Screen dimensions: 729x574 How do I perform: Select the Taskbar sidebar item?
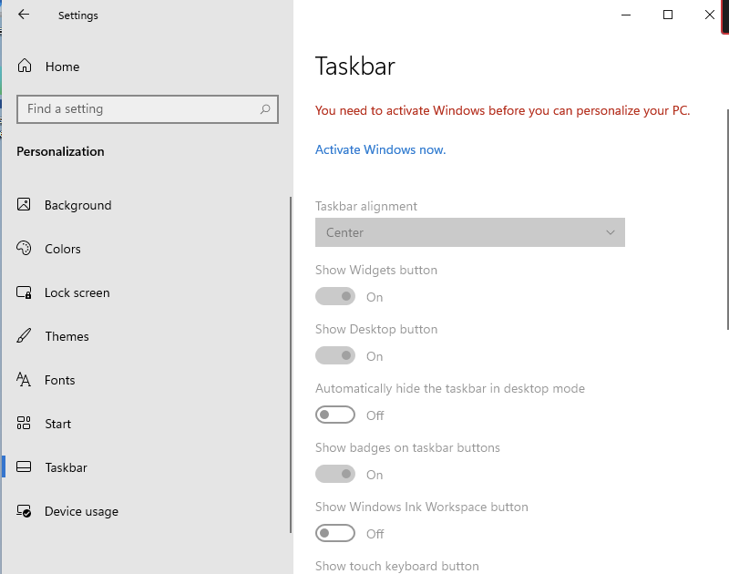click(66, 467)
